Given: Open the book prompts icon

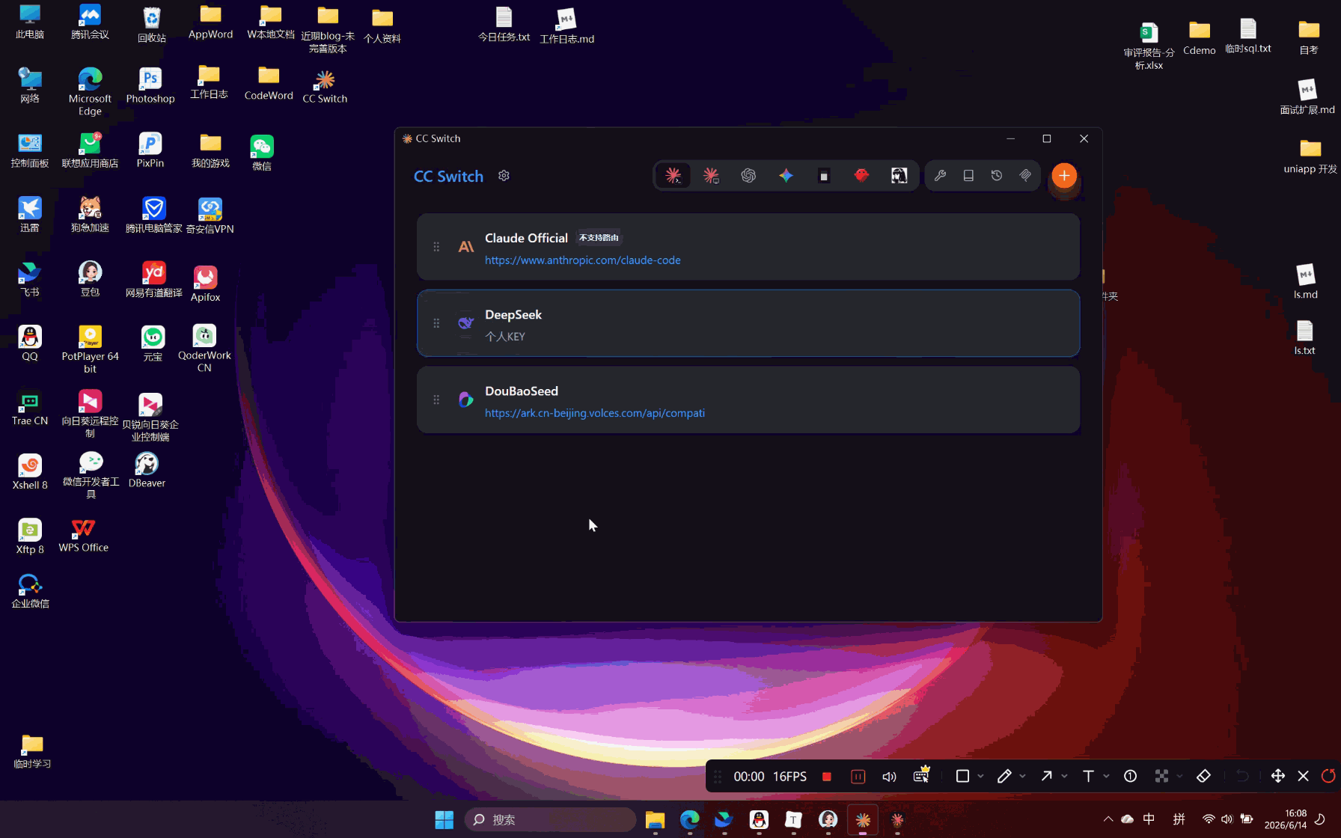Looking at the screenshot, I should point(968,176).
